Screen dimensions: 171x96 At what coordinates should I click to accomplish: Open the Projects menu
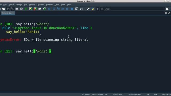tap(49, 5)
